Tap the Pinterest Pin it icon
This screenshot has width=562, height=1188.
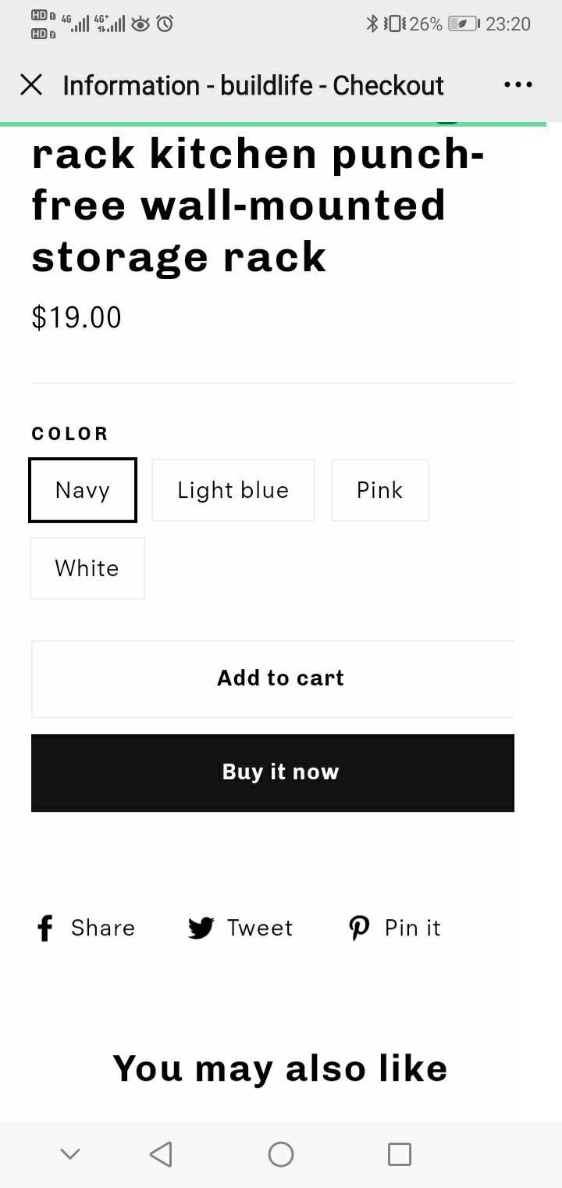[359, 928]
